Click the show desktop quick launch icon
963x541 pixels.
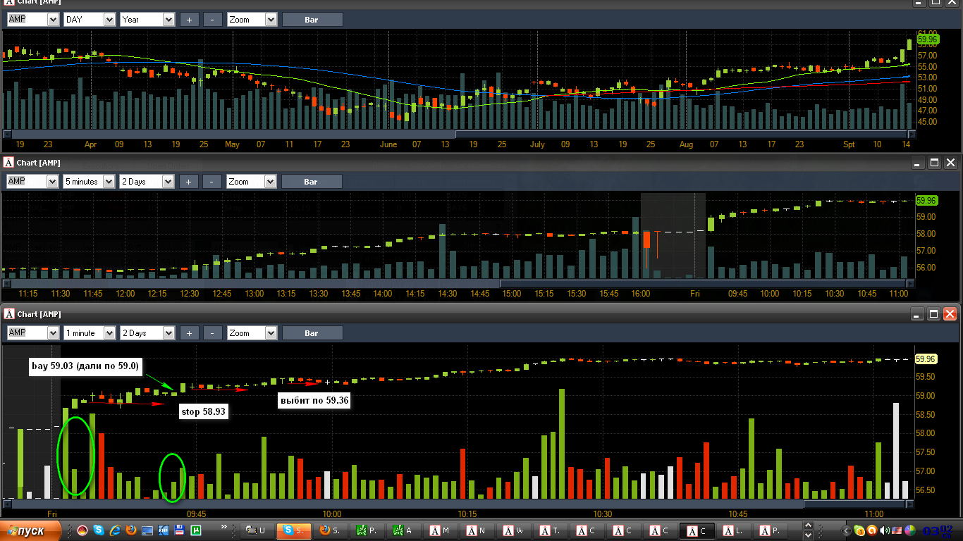(147, 530)
